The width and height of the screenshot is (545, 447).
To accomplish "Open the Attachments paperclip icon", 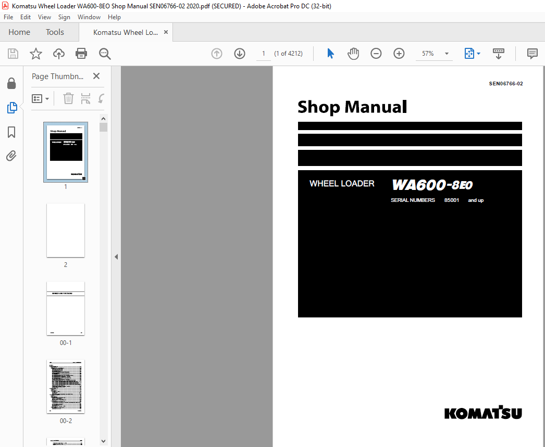I will click(11, 156).
